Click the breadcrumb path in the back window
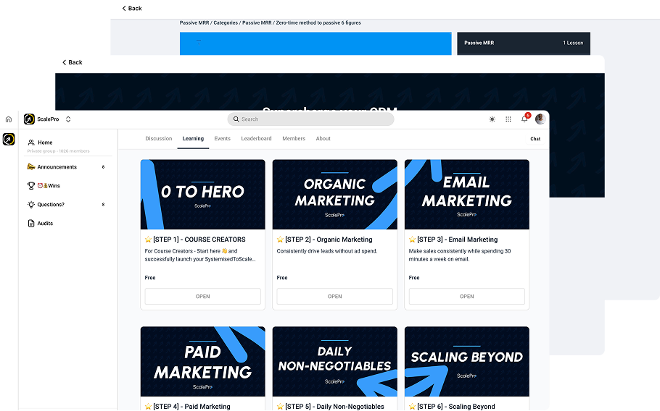The width and height of the screenshot is (660, 411). point(271,22)
